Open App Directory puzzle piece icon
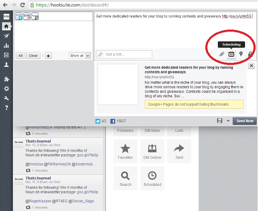Image resolution: width=258 pixels, height=211 pixels. point(6,79)
